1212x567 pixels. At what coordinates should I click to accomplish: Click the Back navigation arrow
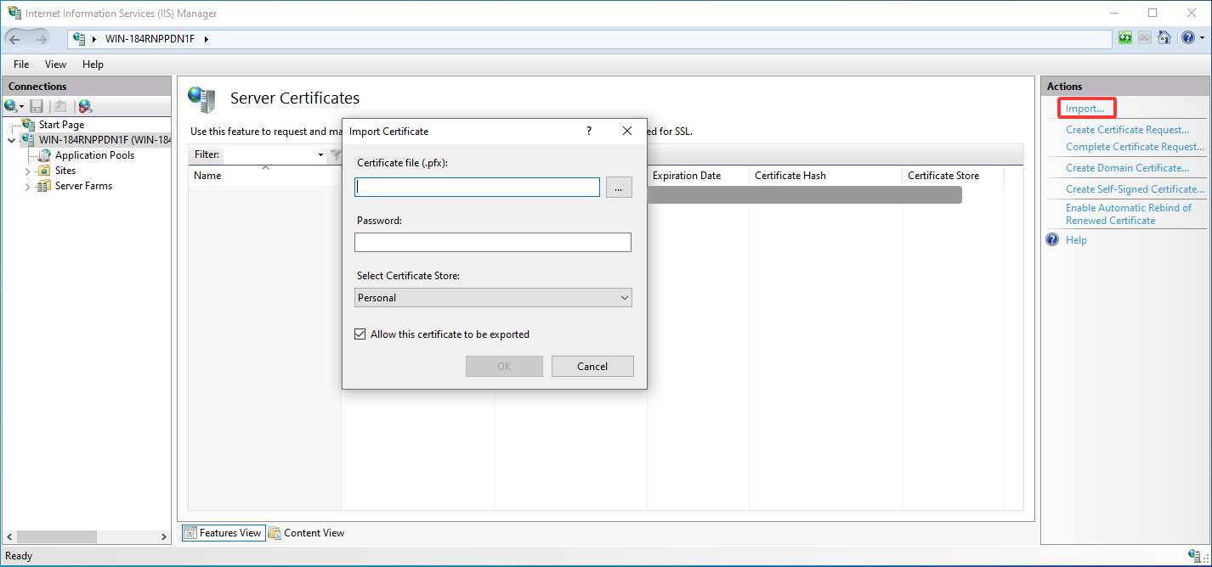[16, 39]
